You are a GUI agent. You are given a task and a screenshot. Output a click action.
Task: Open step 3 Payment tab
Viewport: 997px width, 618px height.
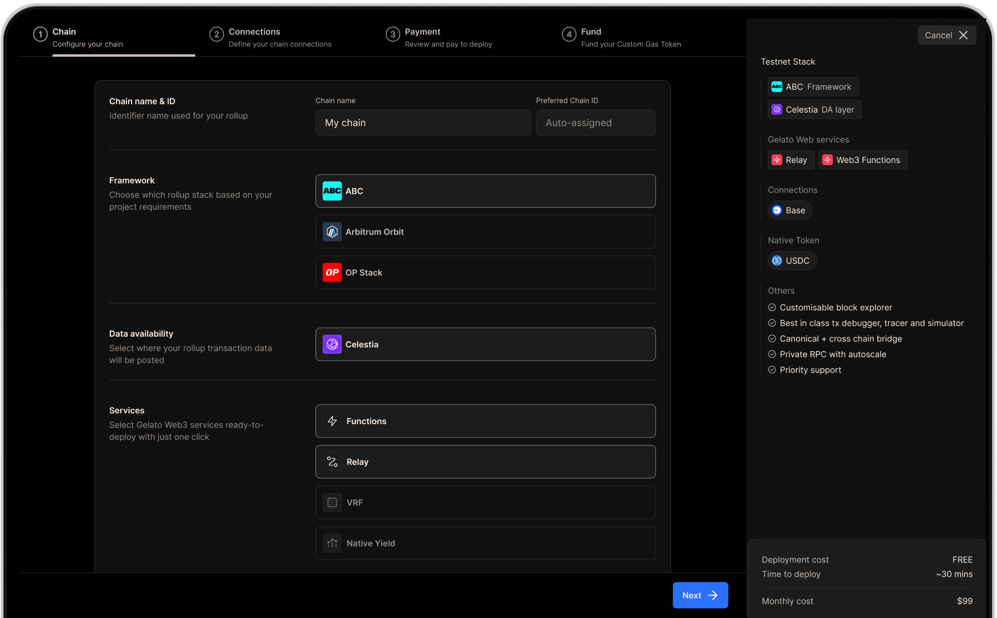(x=439, y=38)
